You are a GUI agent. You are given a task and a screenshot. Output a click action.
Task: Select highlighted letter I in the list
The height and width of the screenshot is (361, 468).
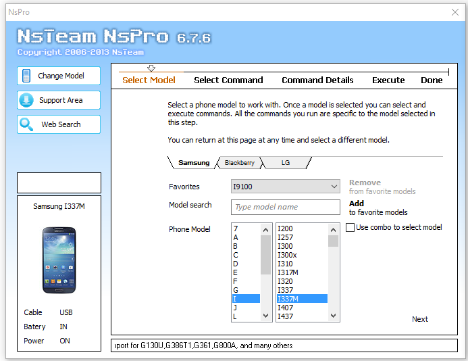pos(246,299)
